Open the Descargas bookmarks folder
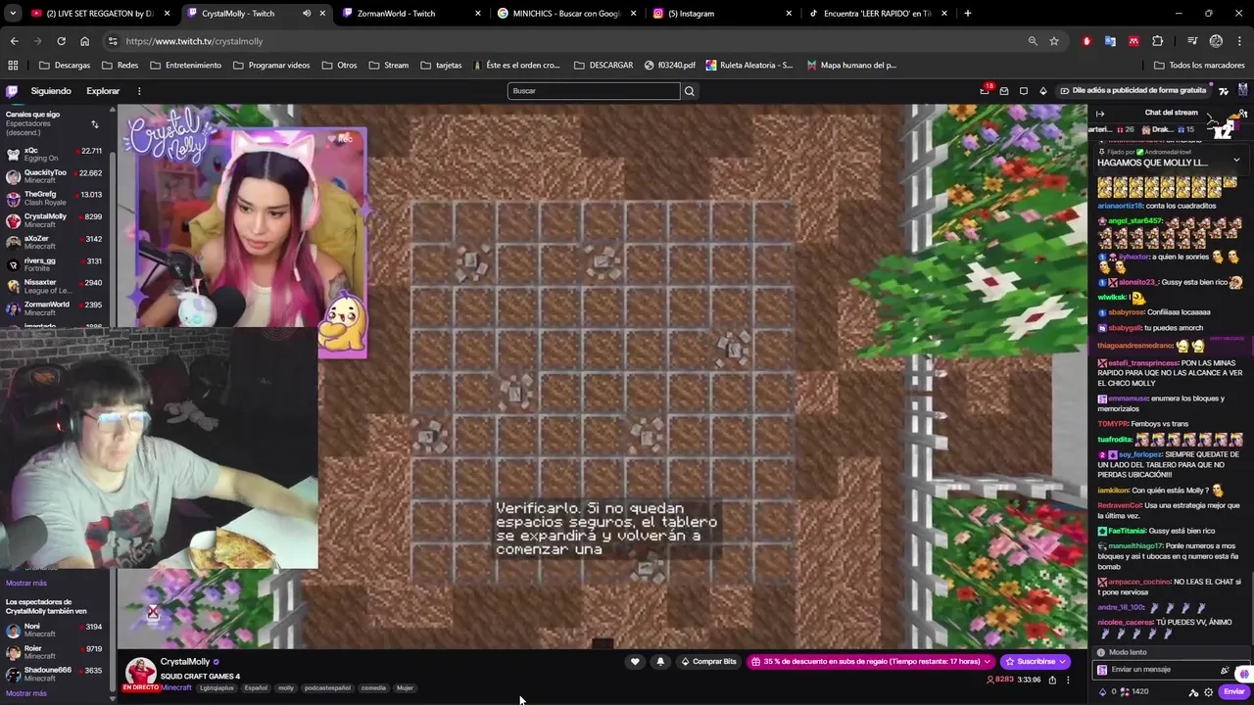 click(x=65, y=66)
